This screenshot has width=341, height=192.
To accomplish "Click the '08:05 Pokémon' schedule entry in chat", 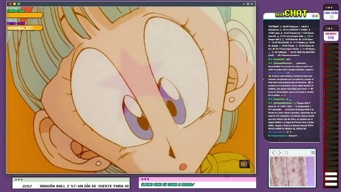I will [x=290, y=27].
